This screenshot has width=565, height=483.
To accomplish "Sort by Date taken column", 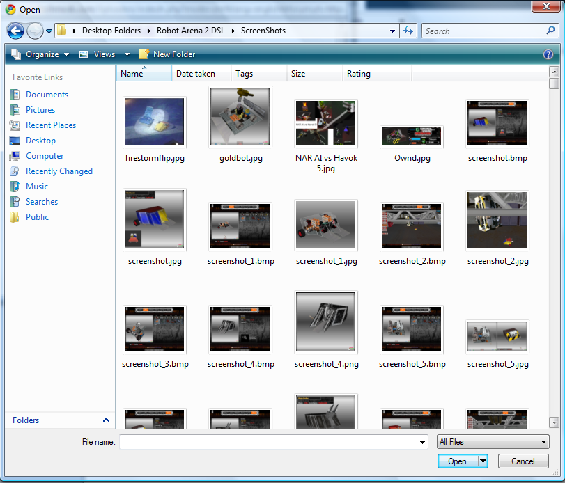I will pyautogui.click(x=201, y=74).
